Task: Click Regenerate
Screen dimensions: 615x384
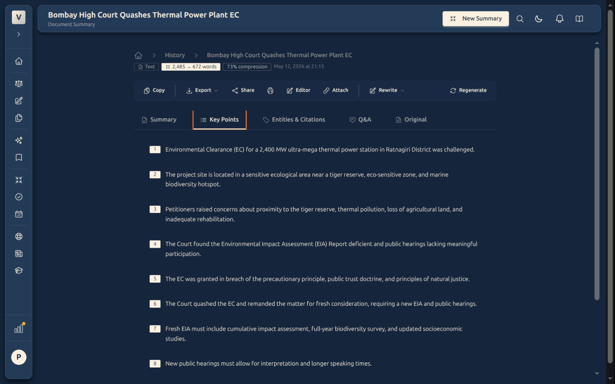Action: pyautogui.click(x=468, y=90)
